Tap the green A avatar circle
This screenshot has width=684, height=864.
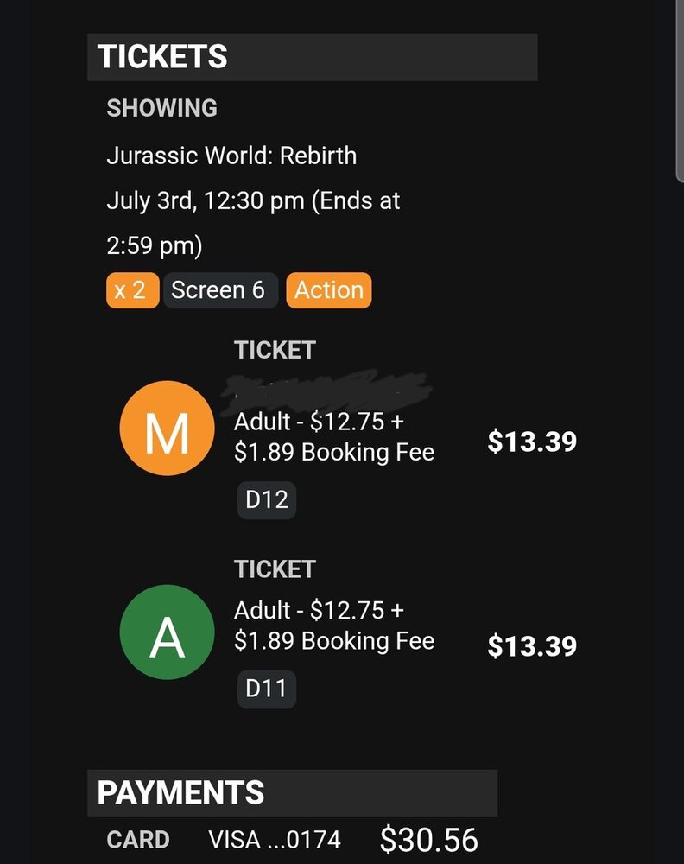(x=167, y=632)
